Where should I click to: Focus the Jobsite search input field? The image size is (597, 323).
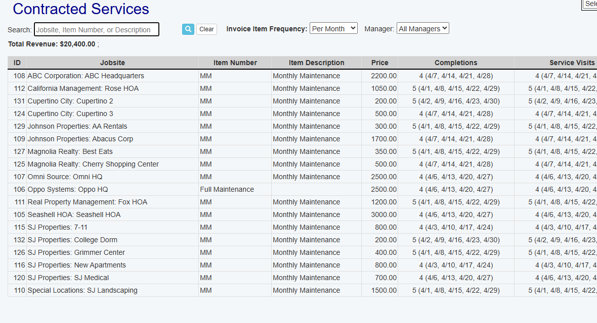97,29
